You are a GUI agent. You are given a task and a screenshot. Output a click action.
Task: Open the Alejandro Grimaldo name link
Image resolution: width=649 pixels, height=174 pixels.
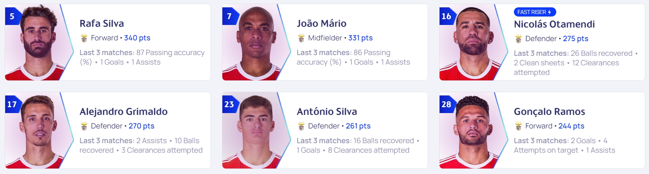coord(124,112)
